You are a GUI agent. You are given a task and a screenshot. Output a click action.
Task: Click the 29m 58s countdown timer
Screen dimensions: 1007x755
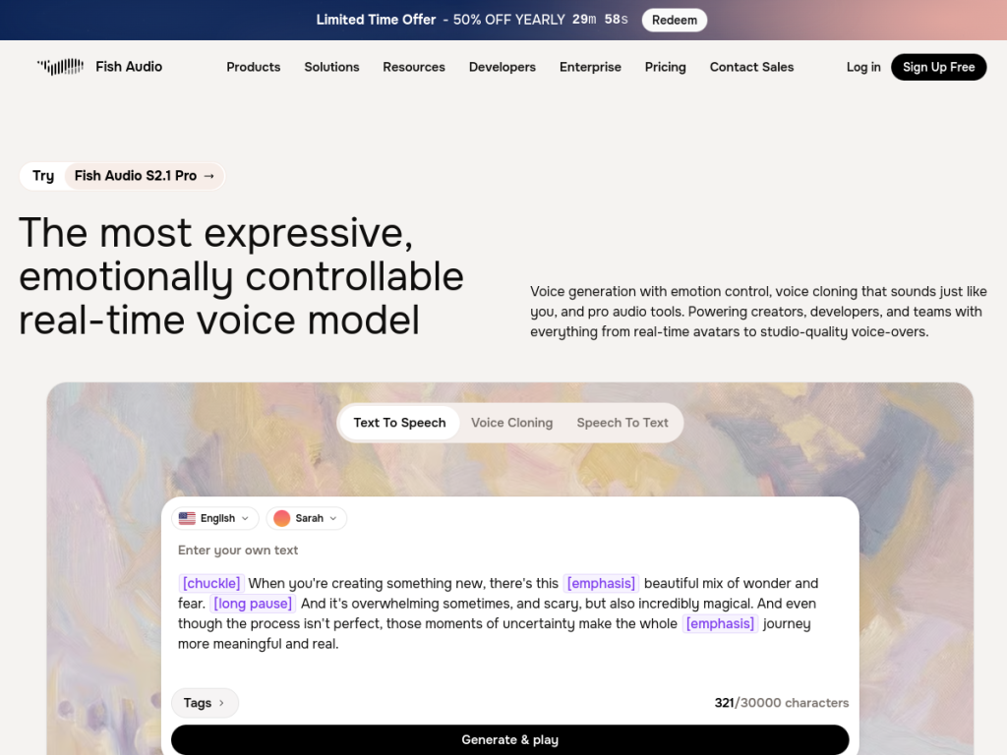click(601, 20)
